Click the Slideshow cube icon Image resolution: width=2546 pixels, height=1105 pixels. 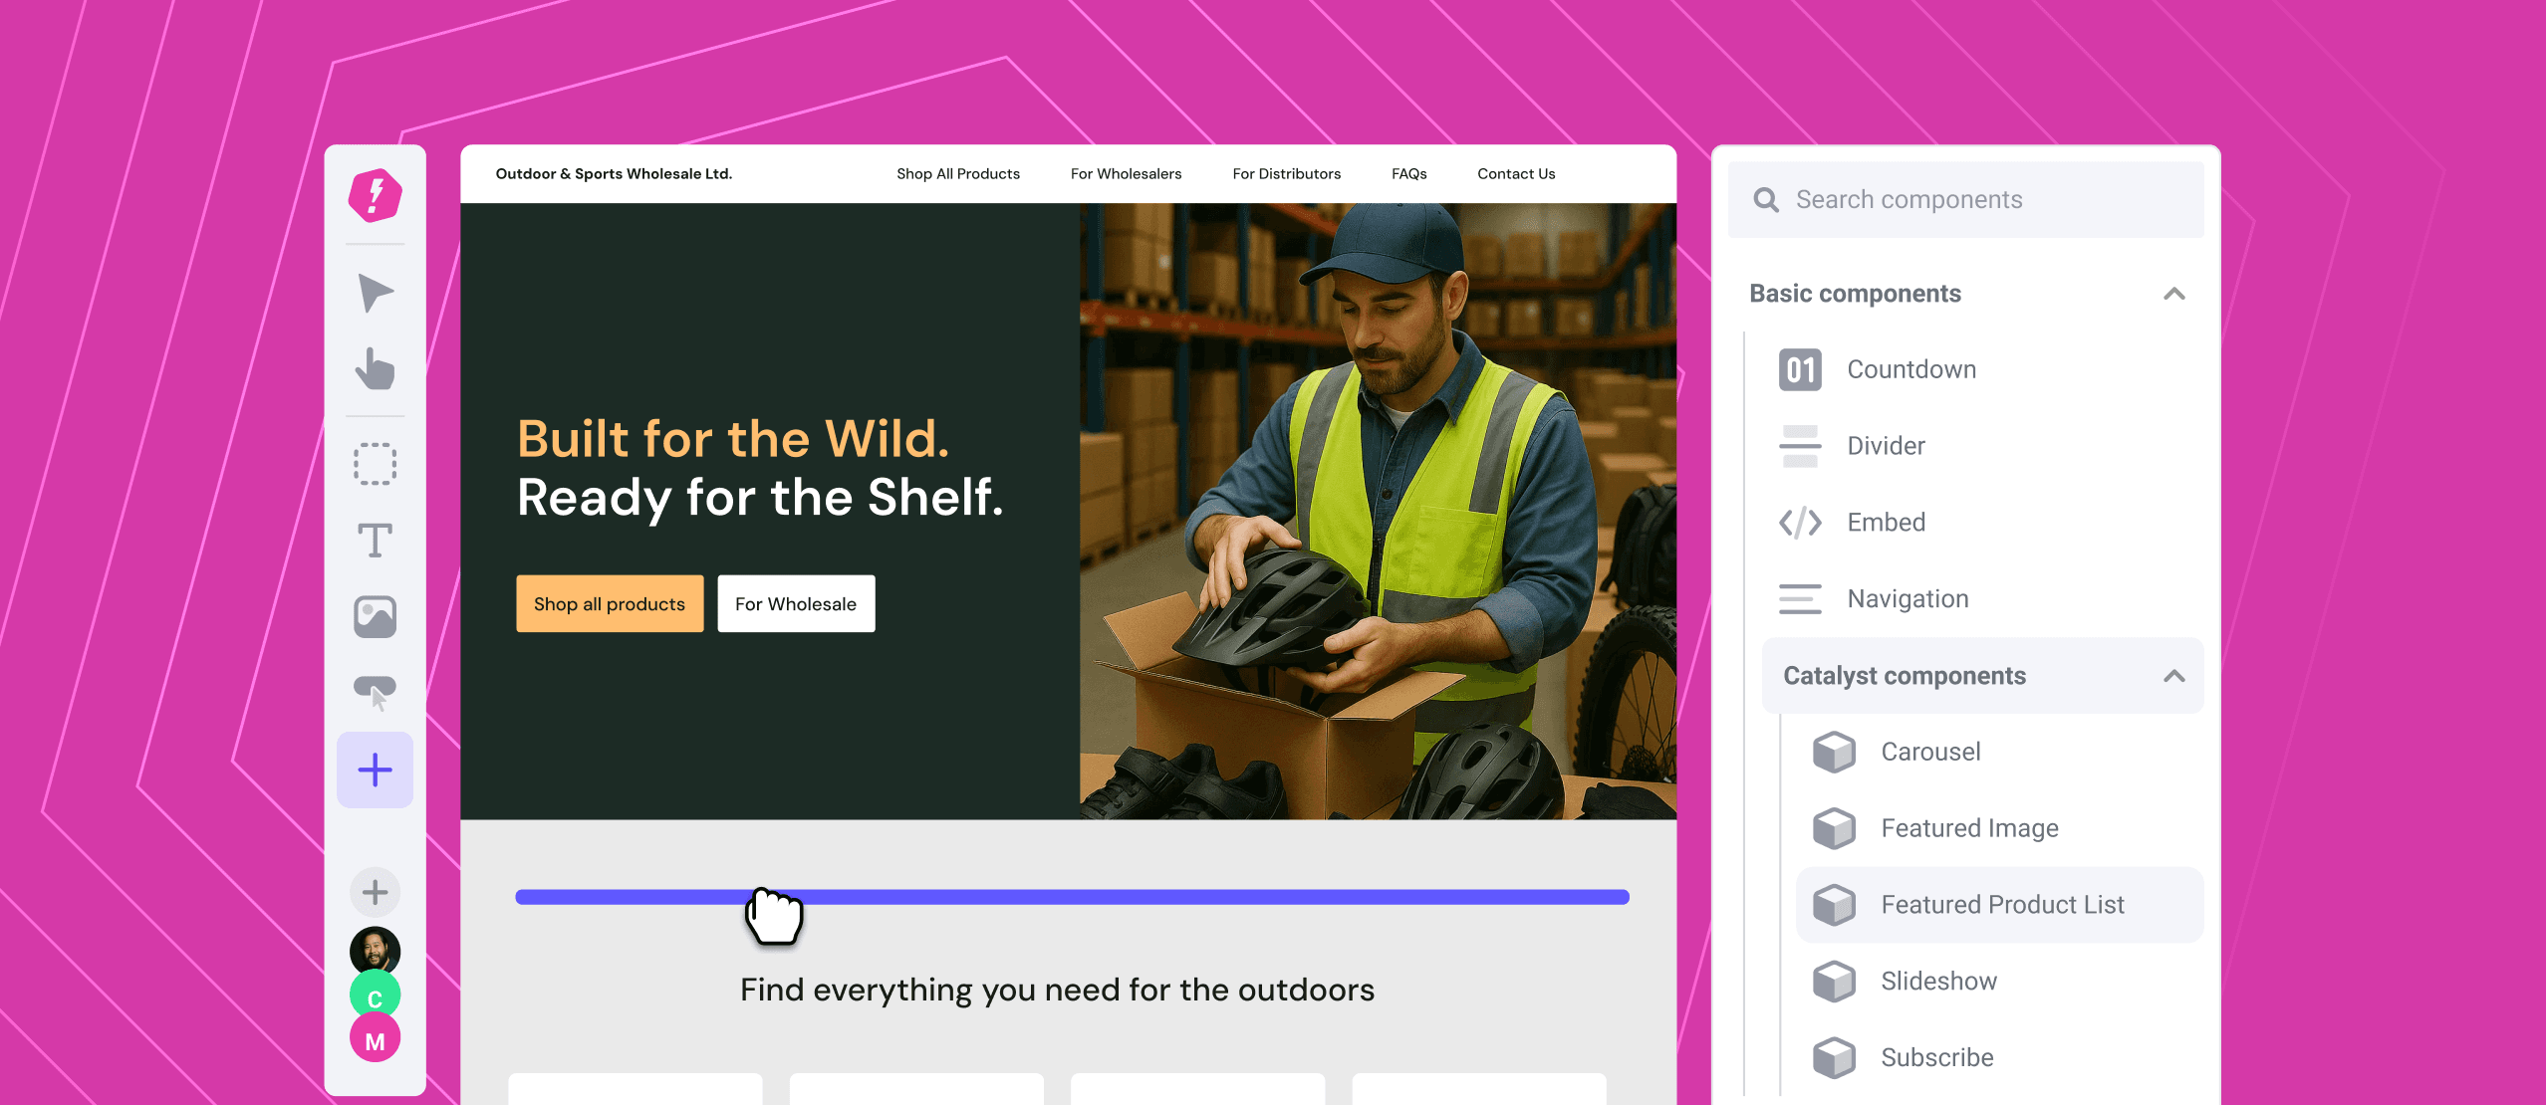pos(1834,982)
